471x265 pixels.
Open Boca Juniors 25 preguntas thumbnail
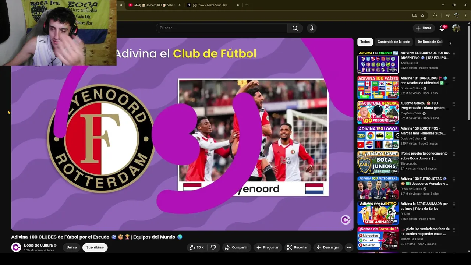(x=378, y=163)
